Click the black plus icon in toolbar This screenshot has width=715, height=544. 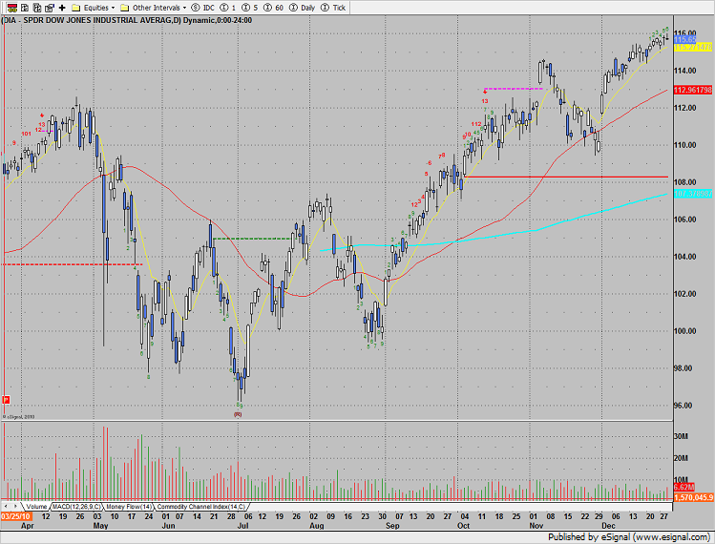coord(62,8)
